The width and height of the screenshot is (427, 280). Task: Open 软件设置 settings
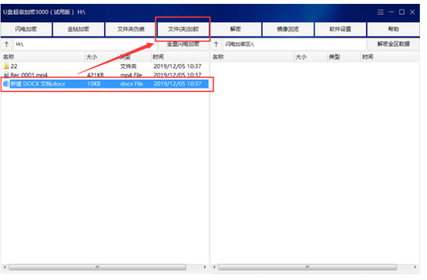point(340,29)
